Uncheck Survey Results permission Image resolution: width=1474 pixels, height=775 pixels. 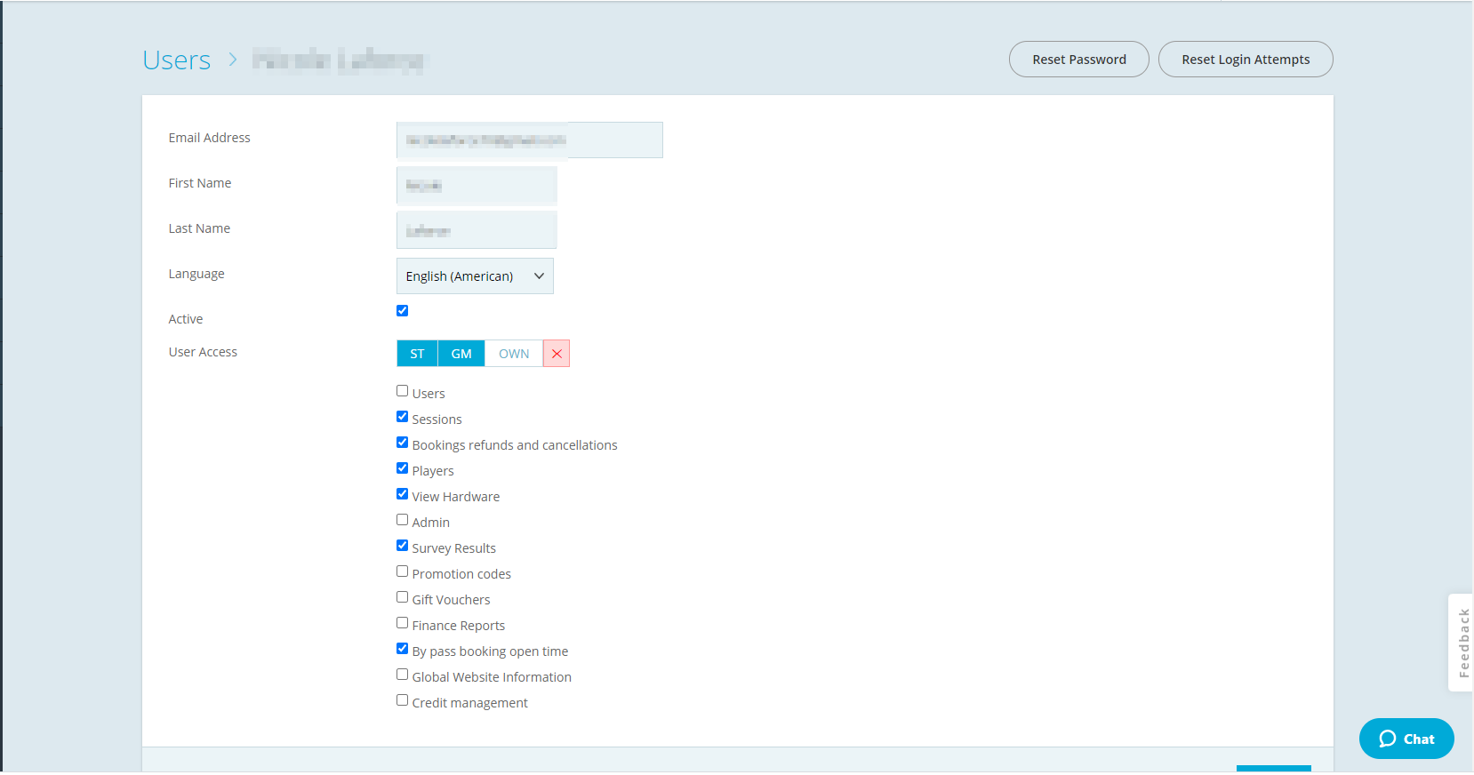(403, 546)
